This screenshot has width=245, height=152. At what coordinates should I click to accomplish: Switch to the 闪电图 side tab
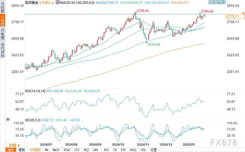coord(2,34)
